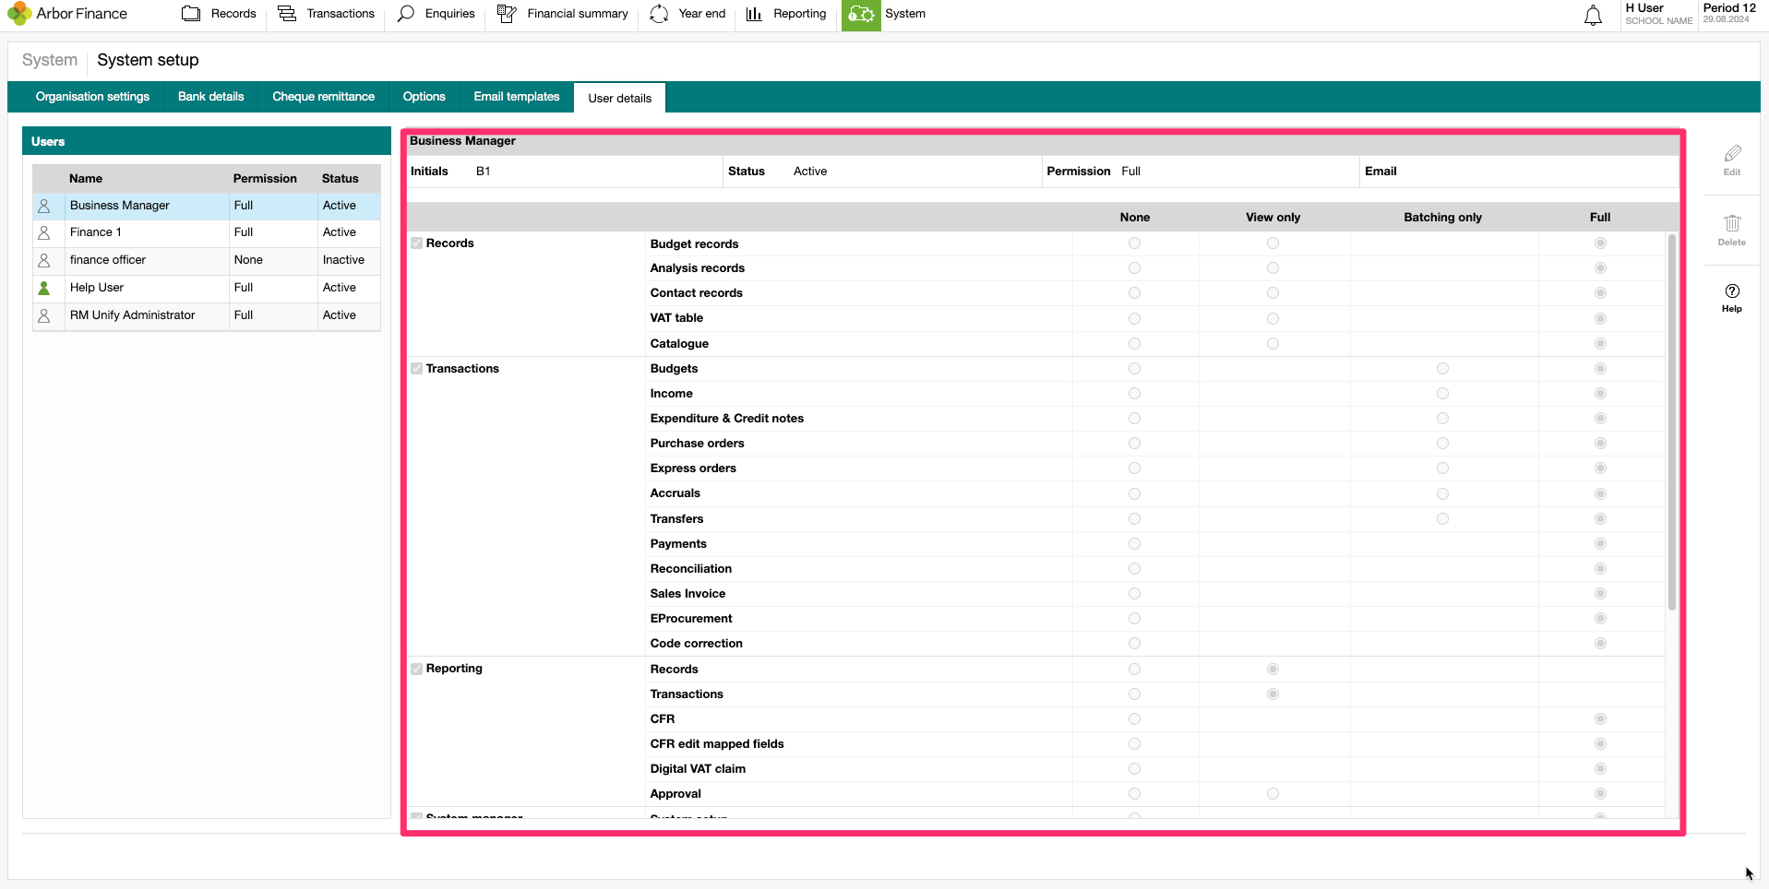Image resolution: width=1769 pixels, height=889 pixels.
Task: Click the permissions panel scrollbar
Action: point(1671,424)
